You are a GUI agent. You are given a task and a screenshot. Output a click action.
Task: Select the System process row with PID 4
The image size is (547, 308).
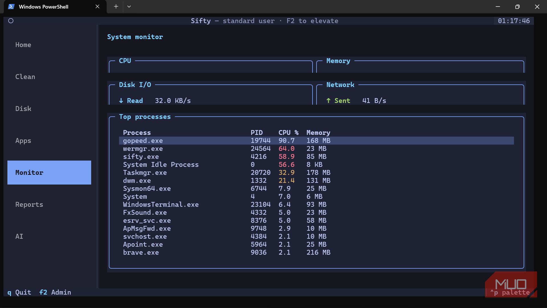[317, 196]
